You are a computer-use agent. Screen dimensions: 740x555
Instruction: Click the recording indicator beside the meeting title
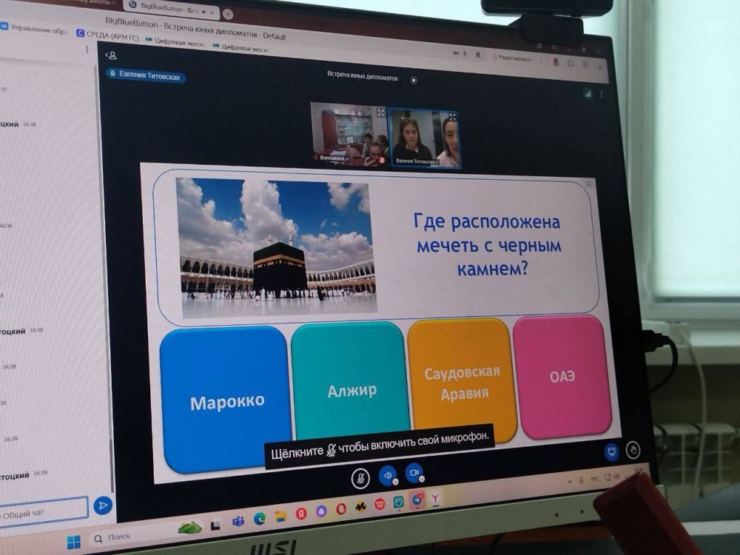coord(414,80)
